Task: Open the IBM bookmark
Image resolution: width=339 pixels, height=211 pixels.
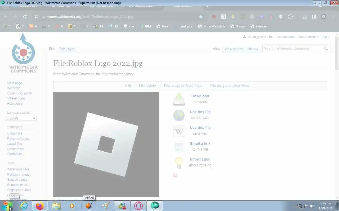Action: (145, 26)
